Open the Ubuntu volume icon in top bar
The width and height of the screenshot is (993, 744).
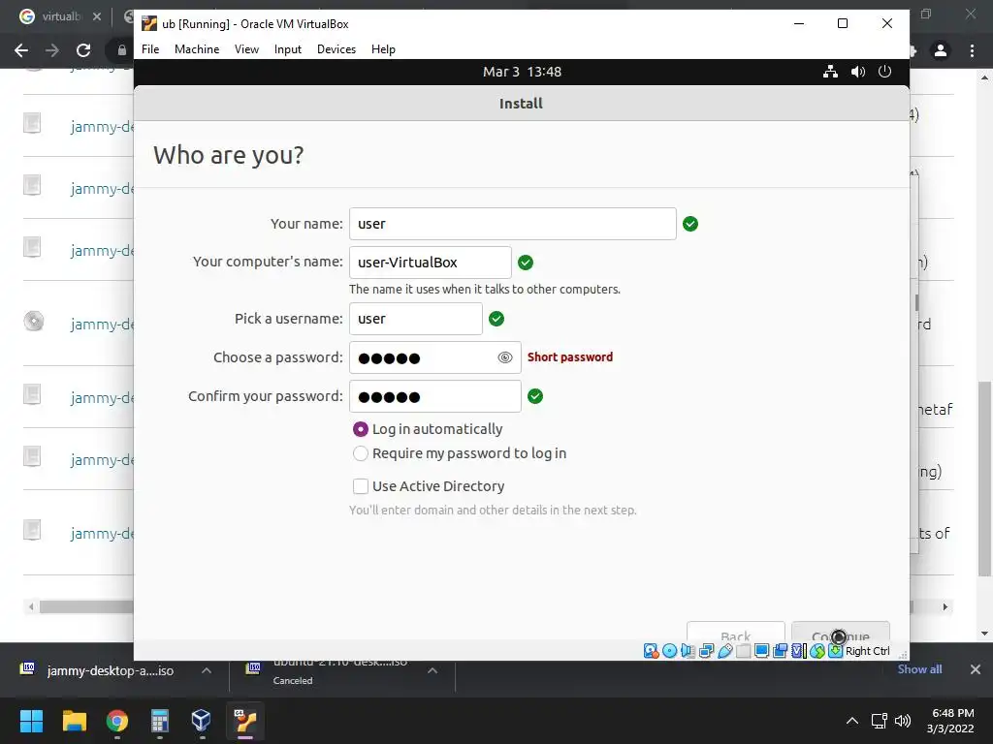857,72
